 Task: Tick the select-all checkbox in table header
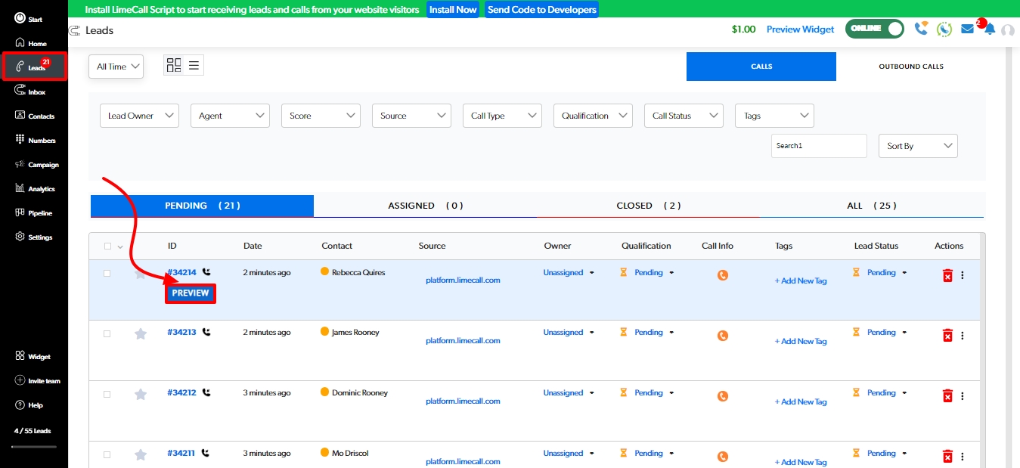tap(107, 246)
